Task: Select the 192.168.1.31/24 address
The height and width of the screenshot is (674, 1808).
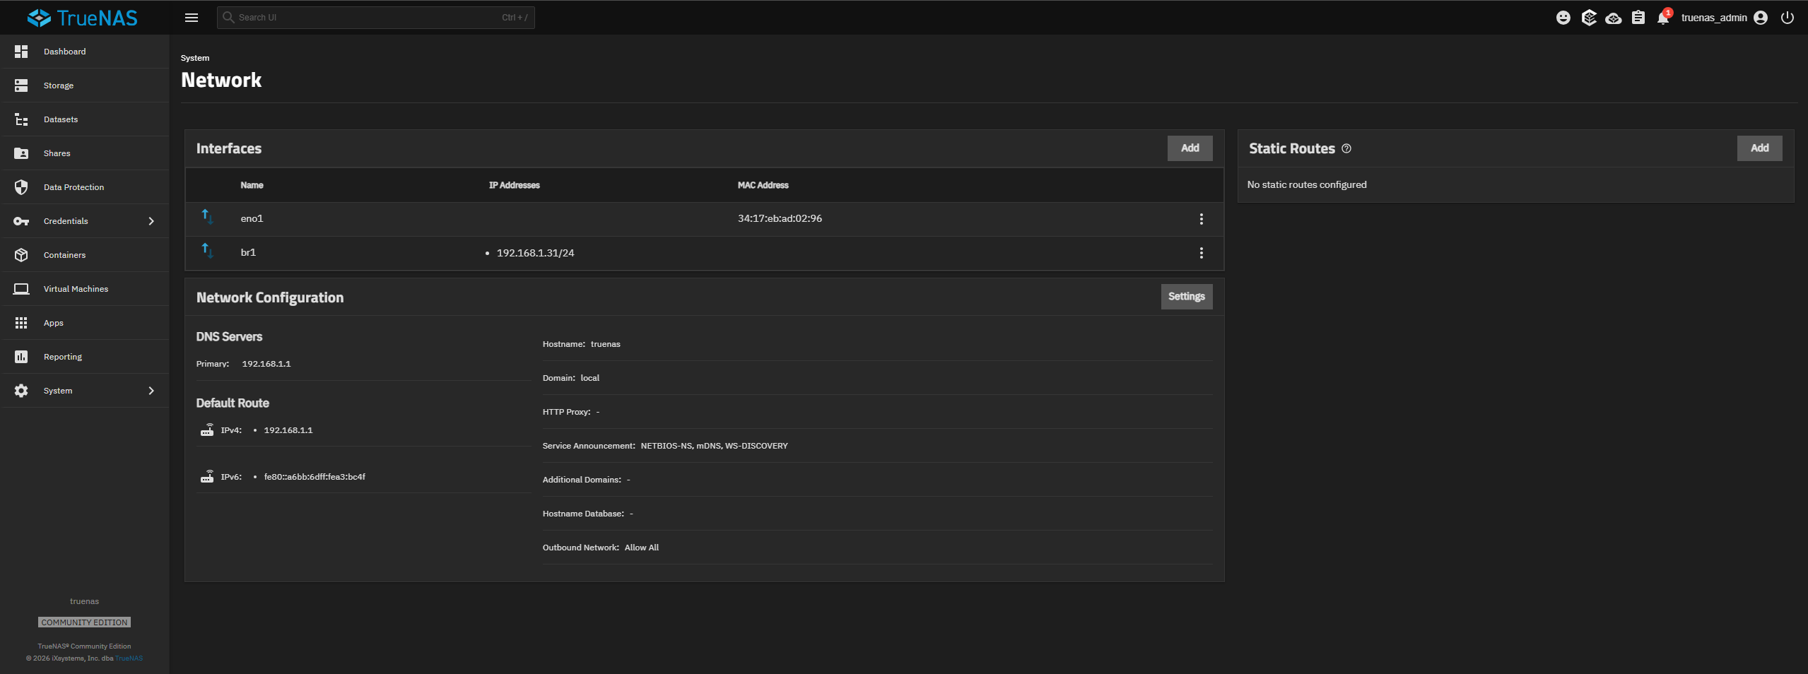Action: (536, 253)
